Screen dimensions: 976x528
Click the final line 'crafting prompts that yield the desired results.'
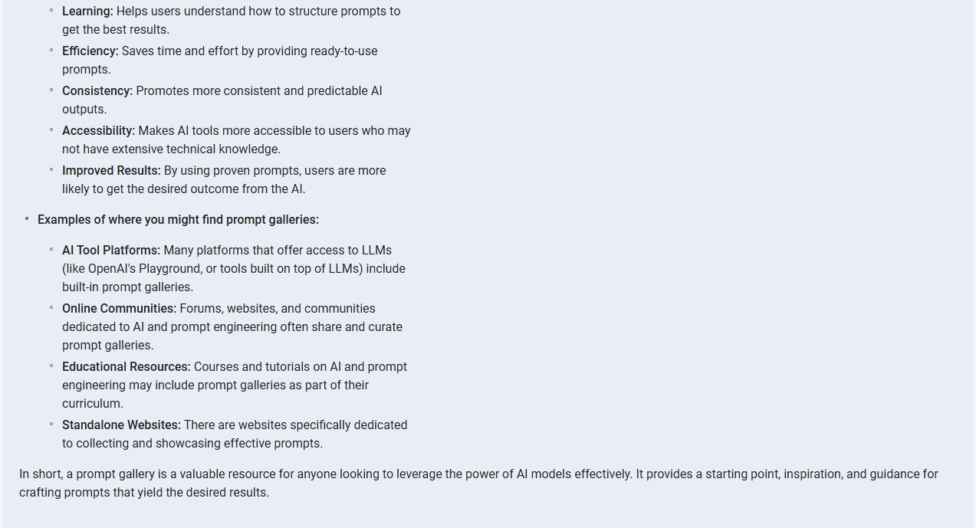(144, 493)
